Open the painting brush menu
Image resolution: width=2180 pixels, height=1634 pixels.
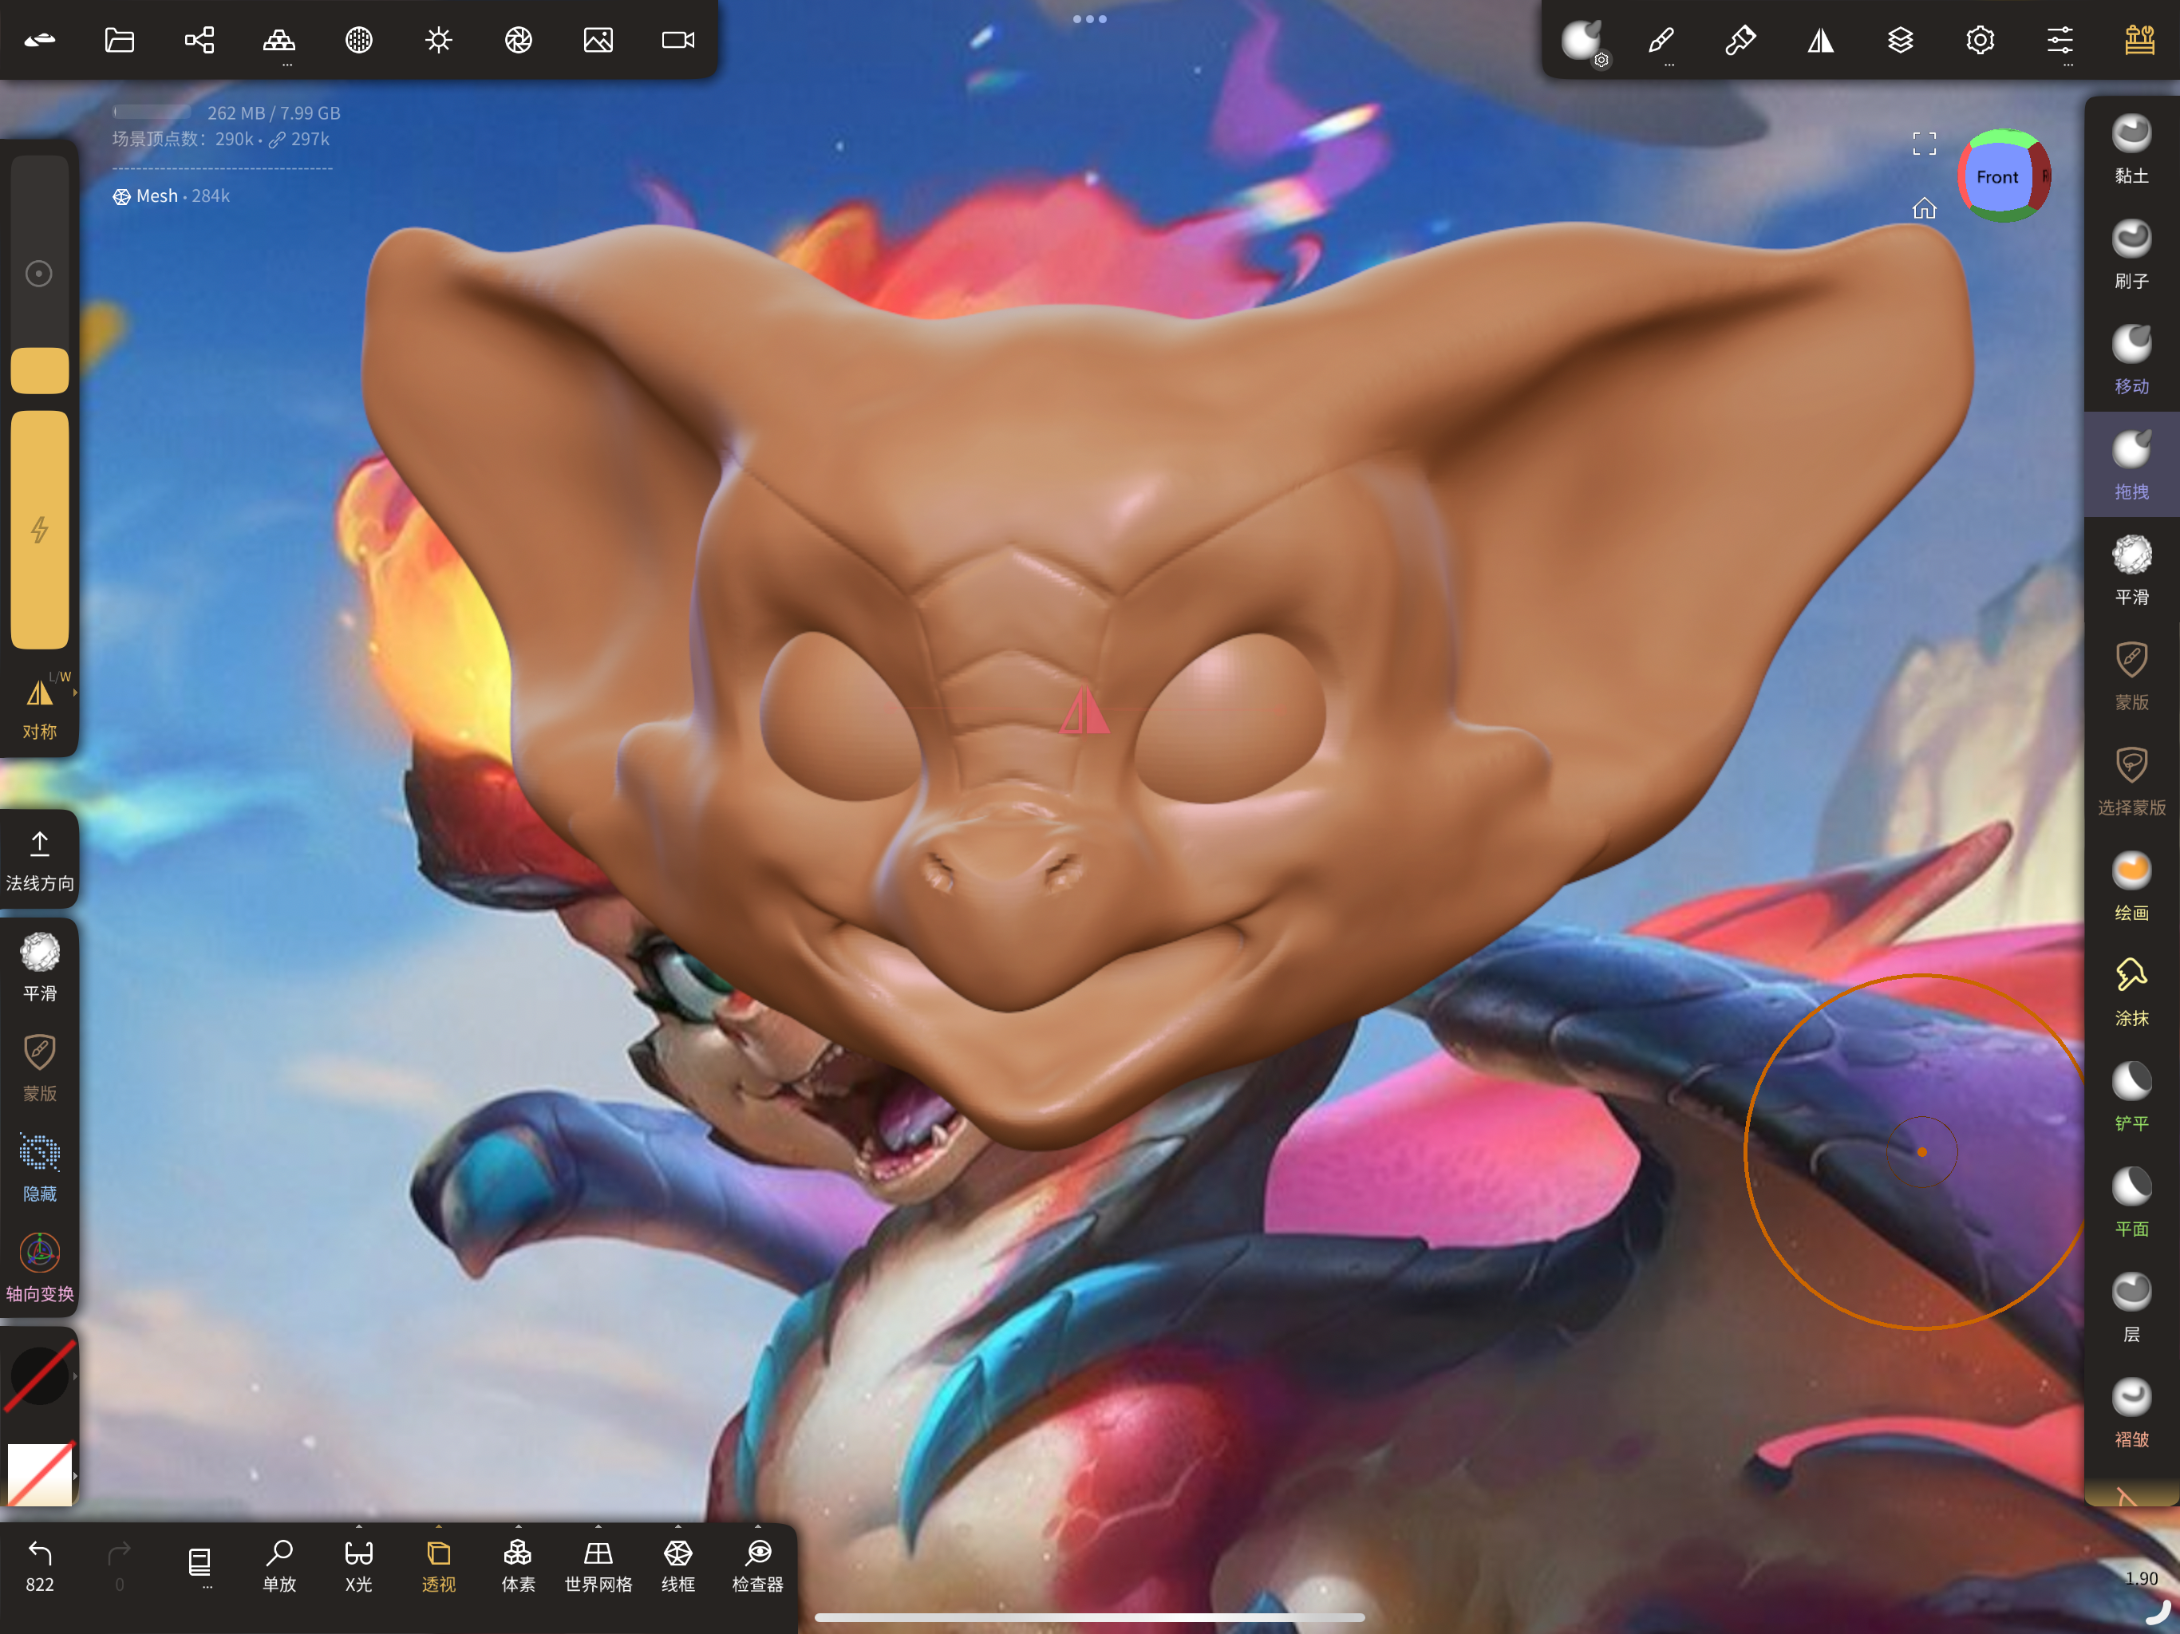1740,39
